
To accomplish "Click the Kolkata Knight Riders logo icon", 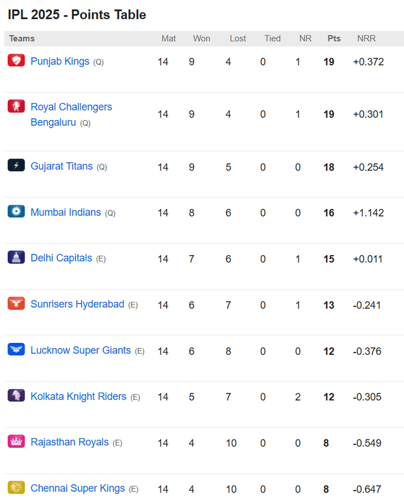I will pyautogui.click(x=16, y=395).
